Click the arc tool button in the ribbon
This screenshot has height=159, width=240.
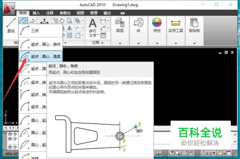point(22,21)
